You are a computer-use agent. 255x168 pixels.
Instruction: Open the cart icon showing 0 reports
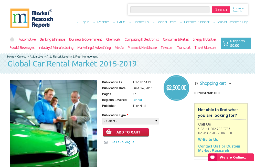point(225,43)
